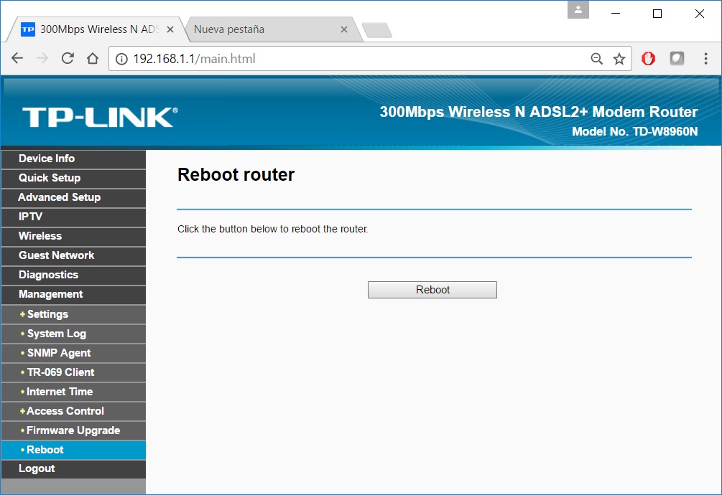Open TR-069 Client page
The width and height of the screenshot is (722, 495).
coord(74,372)
